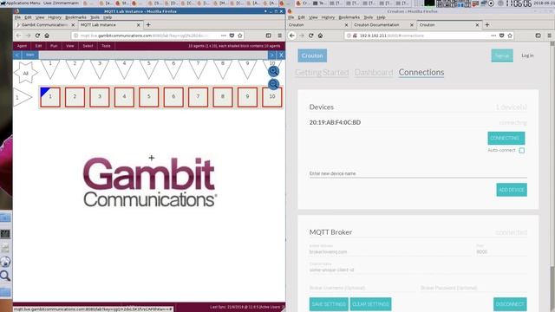
Task: Open Bookmarks menu in Crouton Firefox window
Action: (349, 17)
